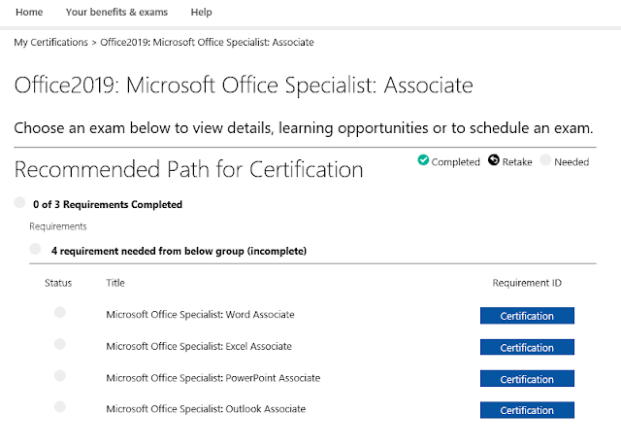
Task: Open the Home menu
Action: [x=29, y=13]
